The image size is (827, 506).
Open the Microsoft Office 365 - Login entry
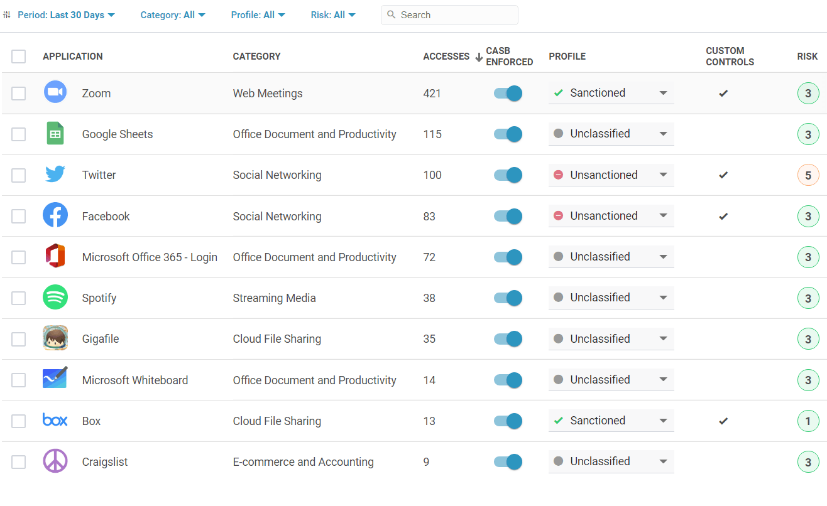pos(150,257)
